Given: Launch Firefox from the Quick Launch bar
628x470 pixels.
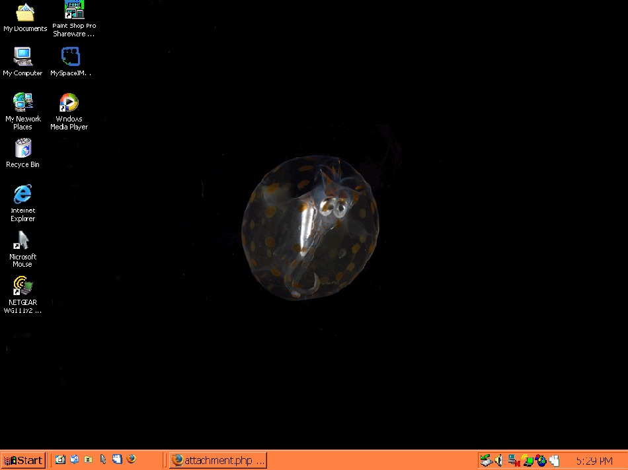Looking at the screenshot, I should [131, 459].
